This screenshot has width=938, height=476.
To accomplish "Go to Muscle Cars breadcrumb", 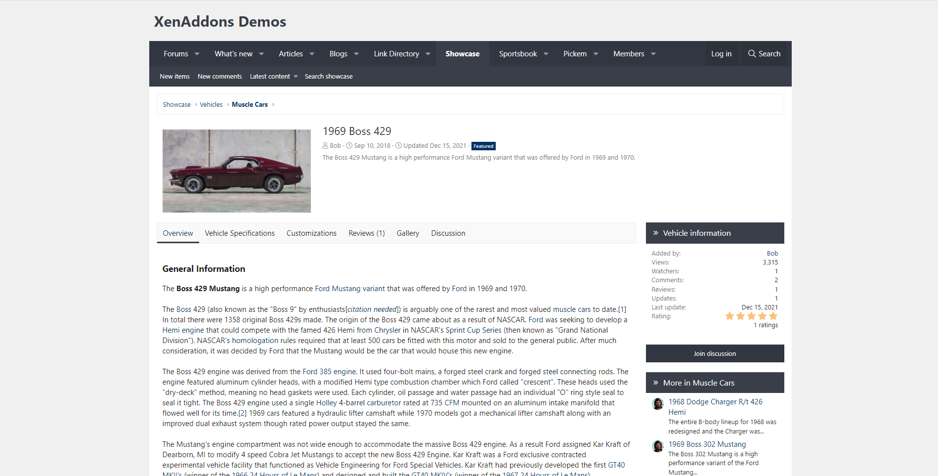I will 250,105.
